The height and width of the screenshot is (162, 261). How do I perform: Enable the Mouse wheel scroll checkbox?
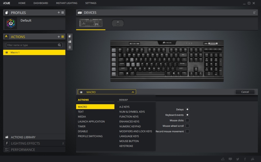[187, 126]
